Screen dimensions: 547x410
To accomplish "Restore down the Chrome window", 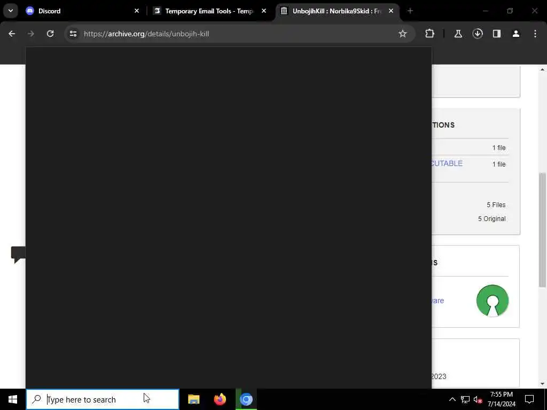I will (510, 11).
